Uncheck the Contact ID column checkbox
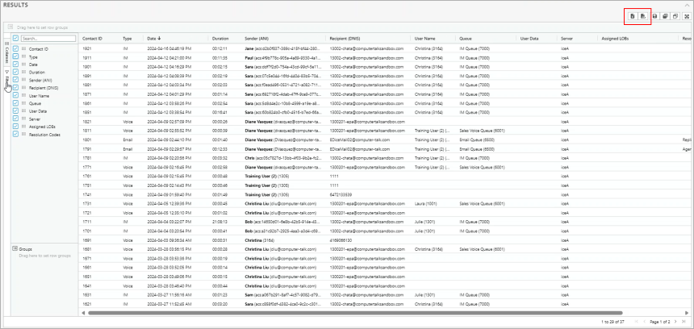 coord(16,49)
